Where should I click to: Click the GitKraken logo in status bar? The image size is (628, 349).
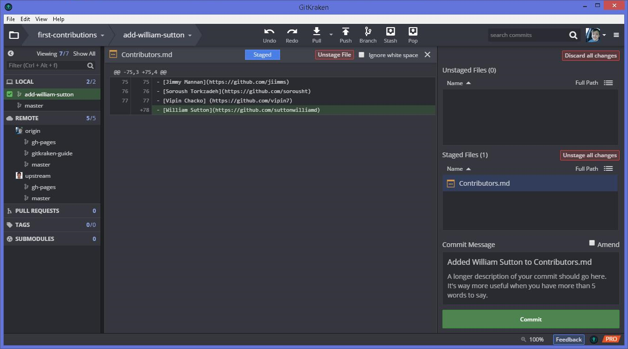click(593, 339)
